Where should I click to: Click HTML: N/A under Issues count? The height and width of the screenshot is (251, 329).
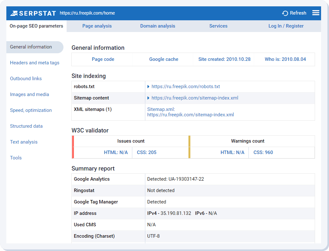tap(116, 152)
